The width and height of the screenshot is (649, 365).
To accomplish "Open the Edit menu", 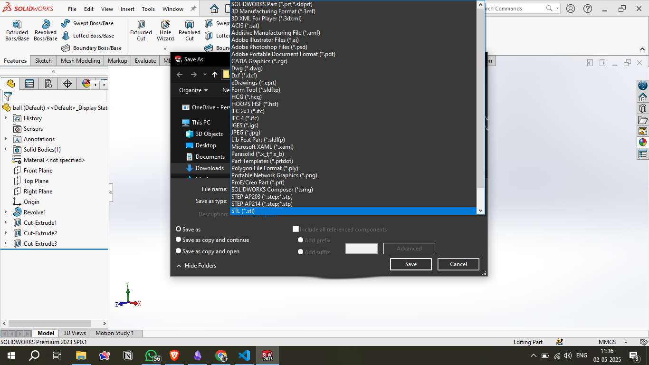I will pos(89,9).
